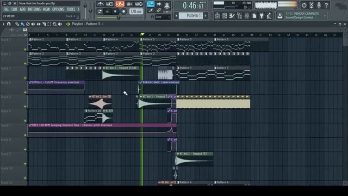Open the TOOLS menu
The image size is (348, 196).
[x=71, y=9]
